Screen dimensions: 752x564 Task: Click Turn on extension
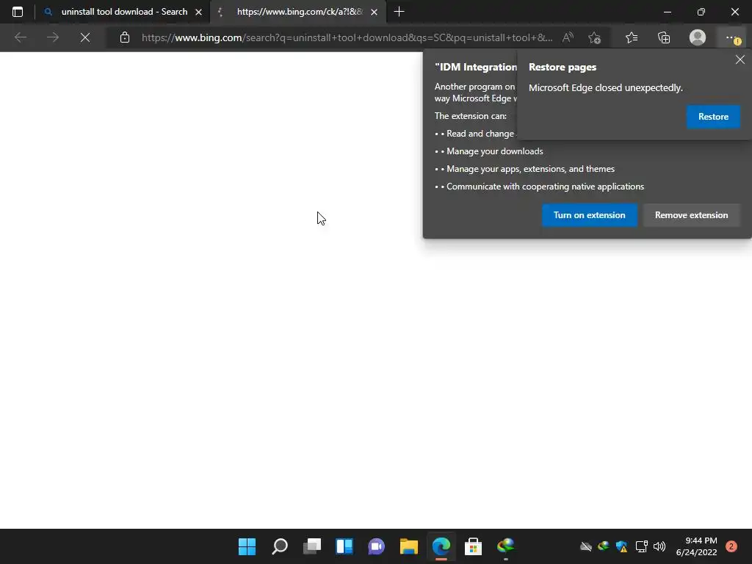pyautogui.click(x=590, y=215)
